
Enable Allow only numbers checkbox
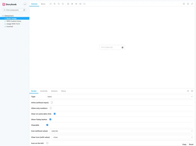pyautogui.click(x=51, y=108)
